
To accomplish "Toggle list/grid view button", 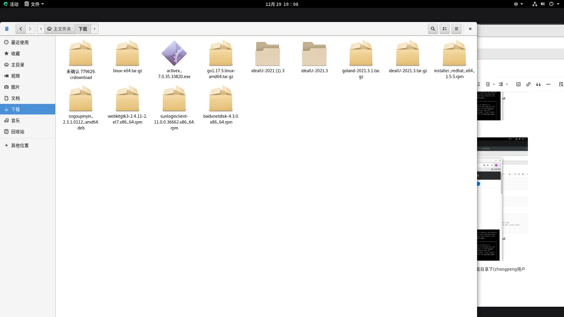I will (445, 29).
